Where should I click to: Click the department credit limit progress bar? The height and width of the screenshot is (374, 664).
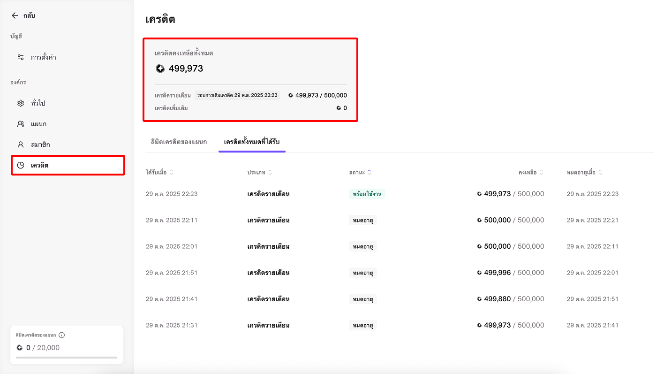[67, 358]
